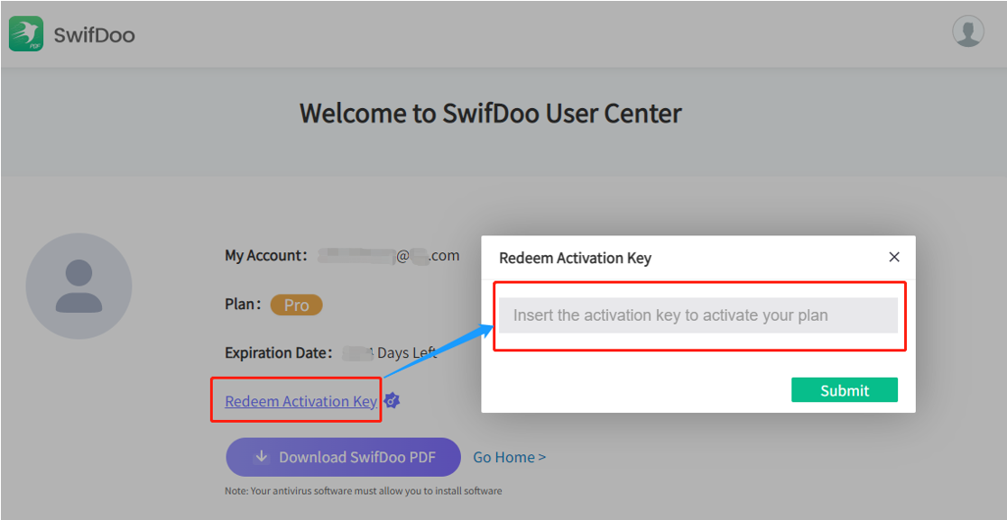
Task: Click the green SwifDoo bird logo icon
Action: coord(26,34)
